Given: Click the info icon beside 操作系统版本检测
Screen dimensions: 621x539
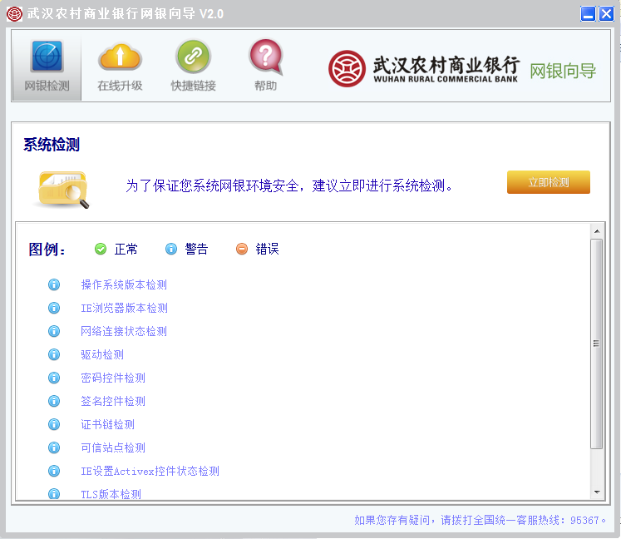Looking at the screenshot, I should click(54, 284).
